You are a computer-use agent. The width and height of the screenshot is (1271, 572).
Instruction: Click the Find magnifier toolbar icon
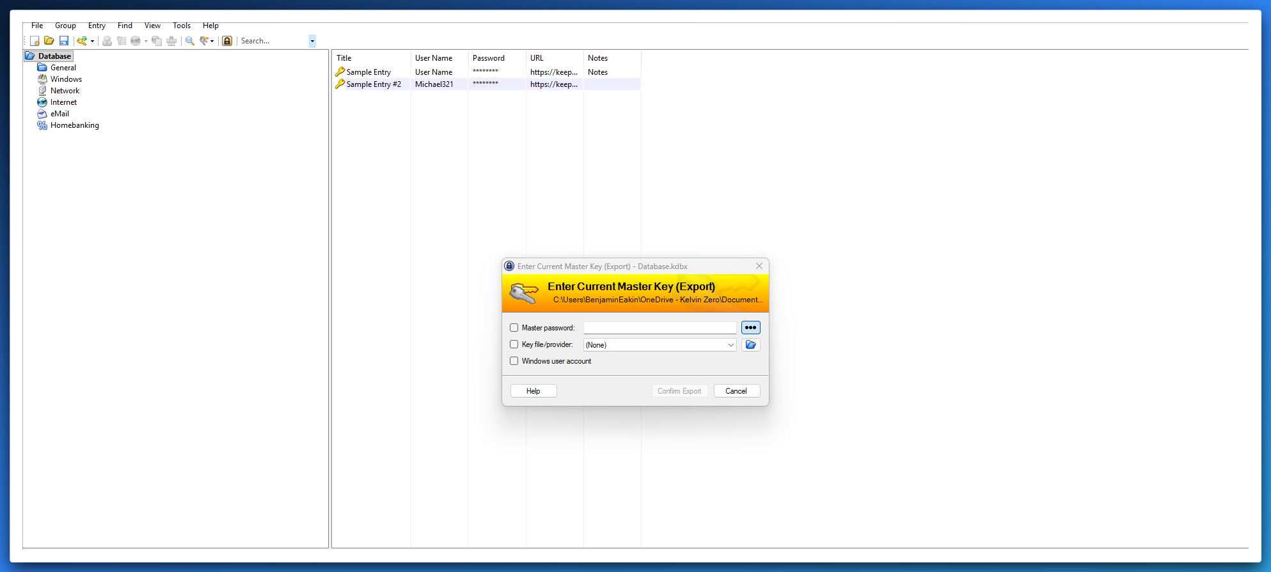(190, 41)
